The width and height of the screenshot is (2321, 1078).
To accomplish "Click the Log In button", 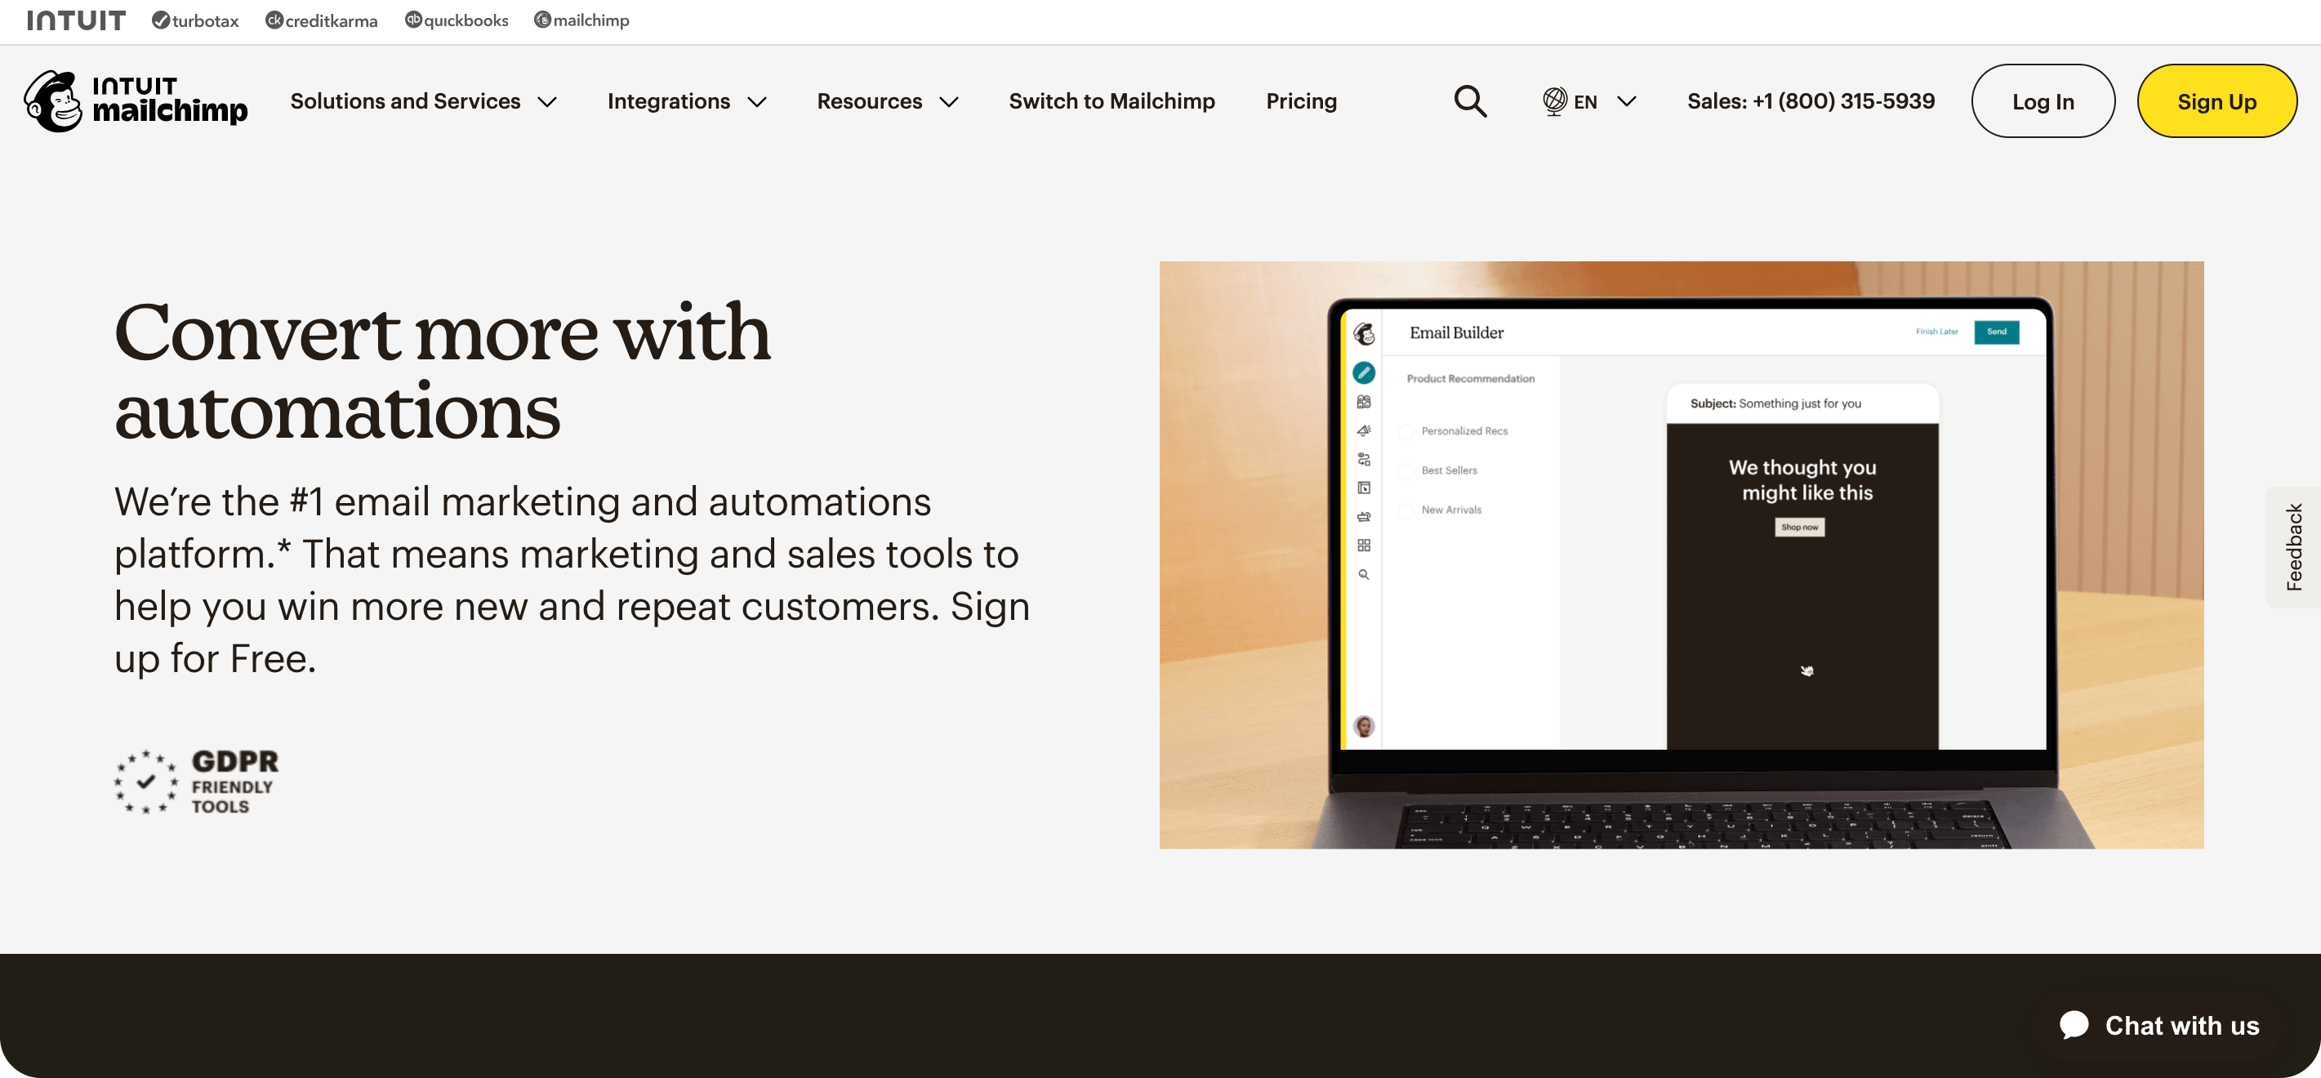I will (x=2043, y=100).
